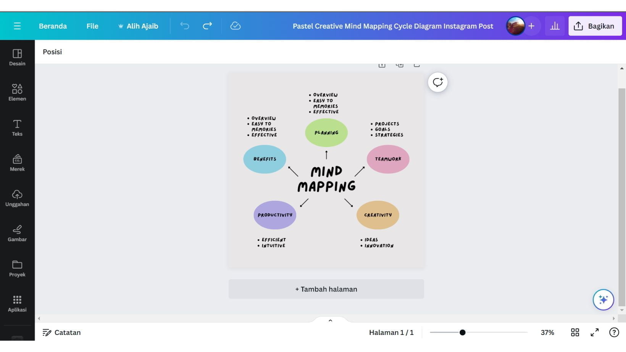The image size is (626, 352).
Task: Open the Aplikasi panel
Action: point(17,304)
